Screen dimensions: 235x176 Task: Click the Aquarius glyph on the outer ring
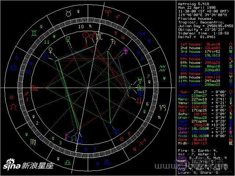click(161, 67)
